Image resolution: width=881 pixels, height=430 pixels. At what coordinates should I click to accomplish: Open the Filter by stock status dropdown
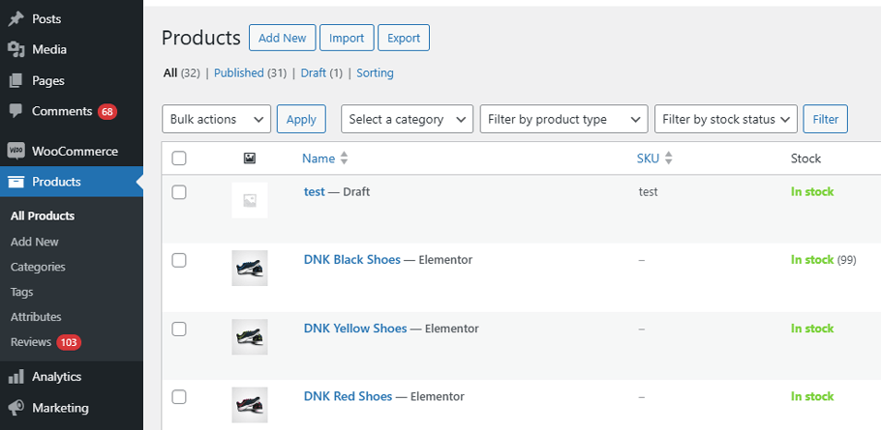pos(726,119)
